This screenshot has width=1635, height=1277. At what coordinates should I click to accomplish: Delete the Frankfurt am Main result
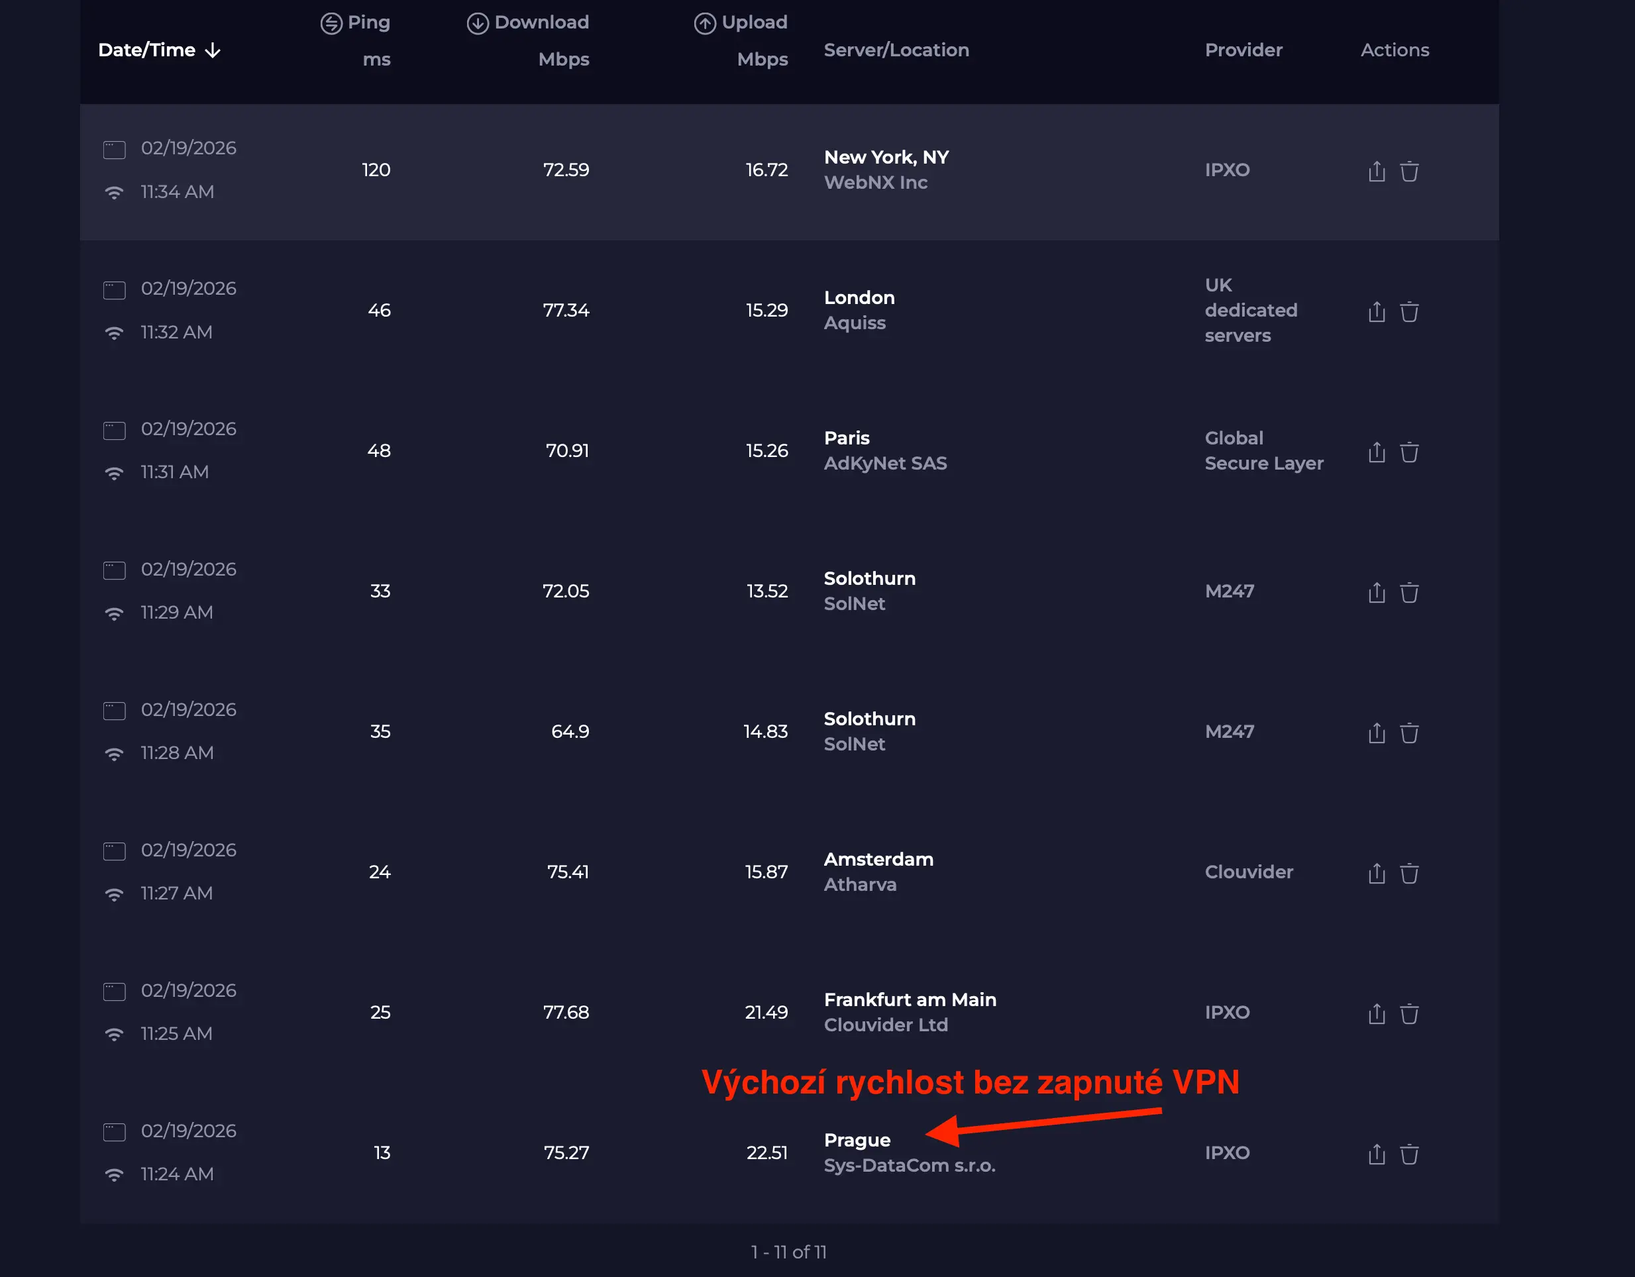[x=1409, y=1013]
